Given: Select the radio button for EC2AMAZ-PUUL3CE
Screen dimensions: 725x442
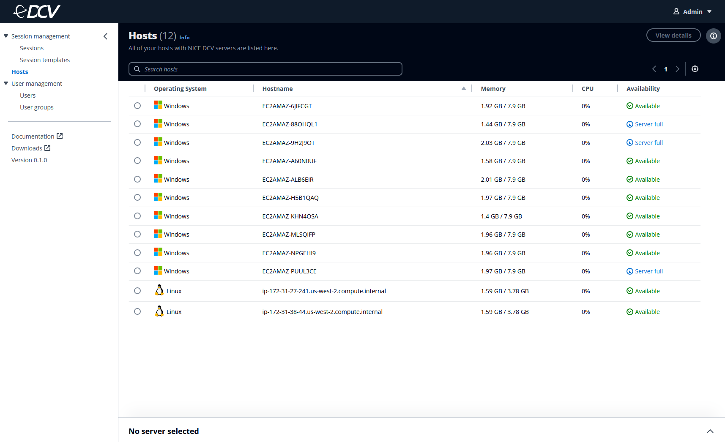Looking at the screenshot, I should pyautogui.click(x=137, y=270).
